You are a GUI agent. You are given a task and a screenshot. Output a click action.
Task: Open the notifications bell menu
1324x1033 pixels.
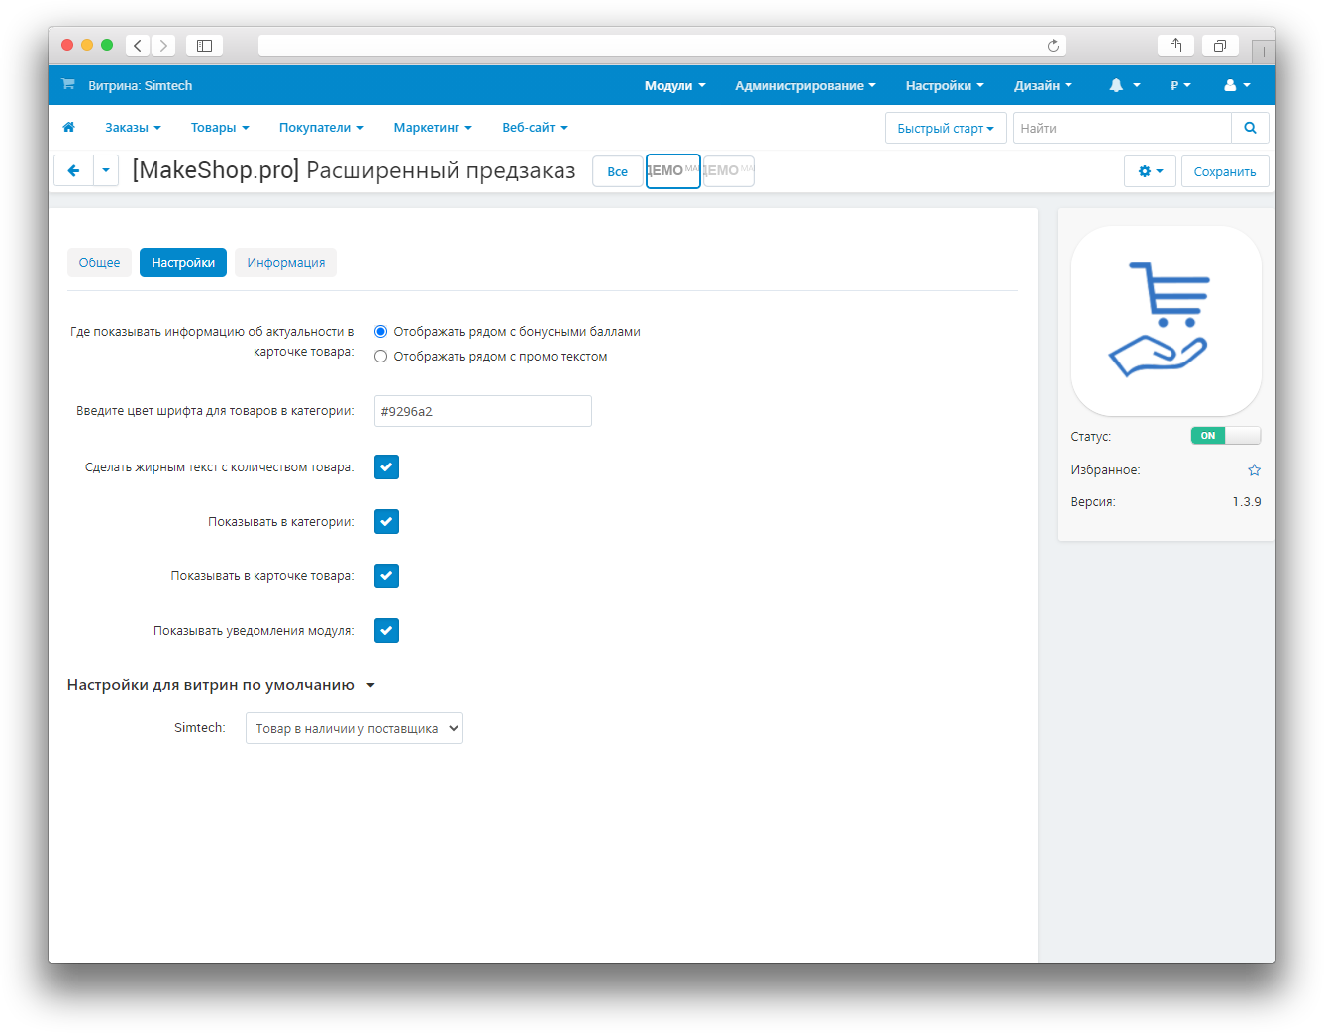click(x=1124, y=86)
